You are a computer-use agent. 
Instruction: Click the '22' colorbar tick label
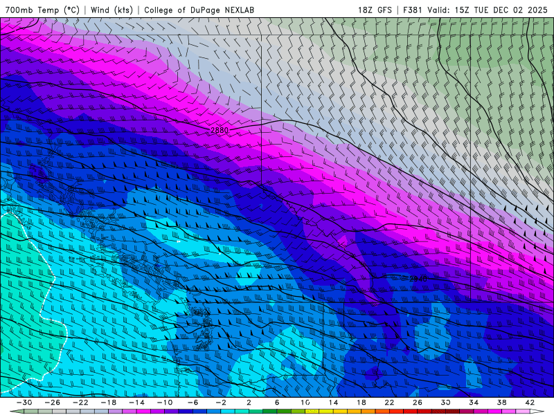point(389,403)
